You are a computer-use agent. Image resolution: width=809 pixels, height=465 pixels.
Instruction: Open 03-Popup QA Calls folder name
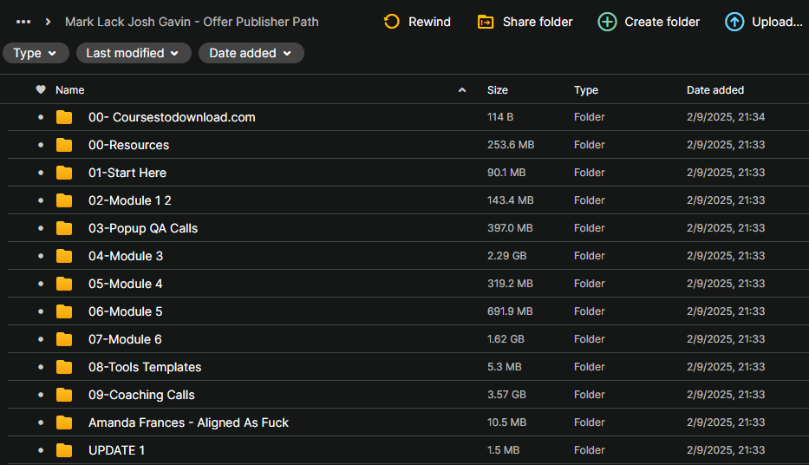[x=143, y=228]
